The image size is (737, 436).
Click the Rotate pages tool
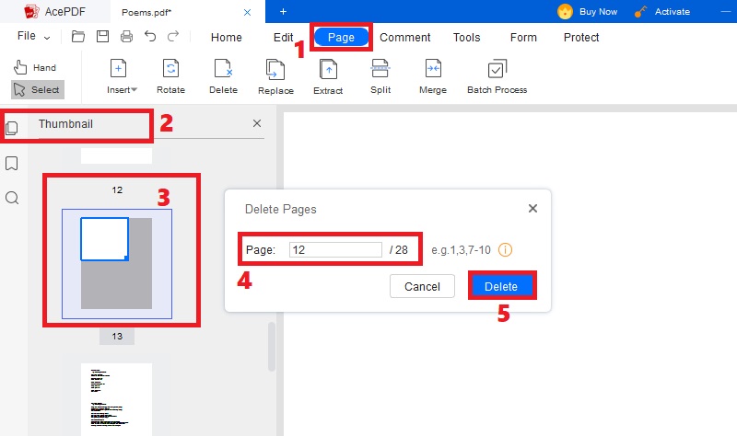coord(170,76)
